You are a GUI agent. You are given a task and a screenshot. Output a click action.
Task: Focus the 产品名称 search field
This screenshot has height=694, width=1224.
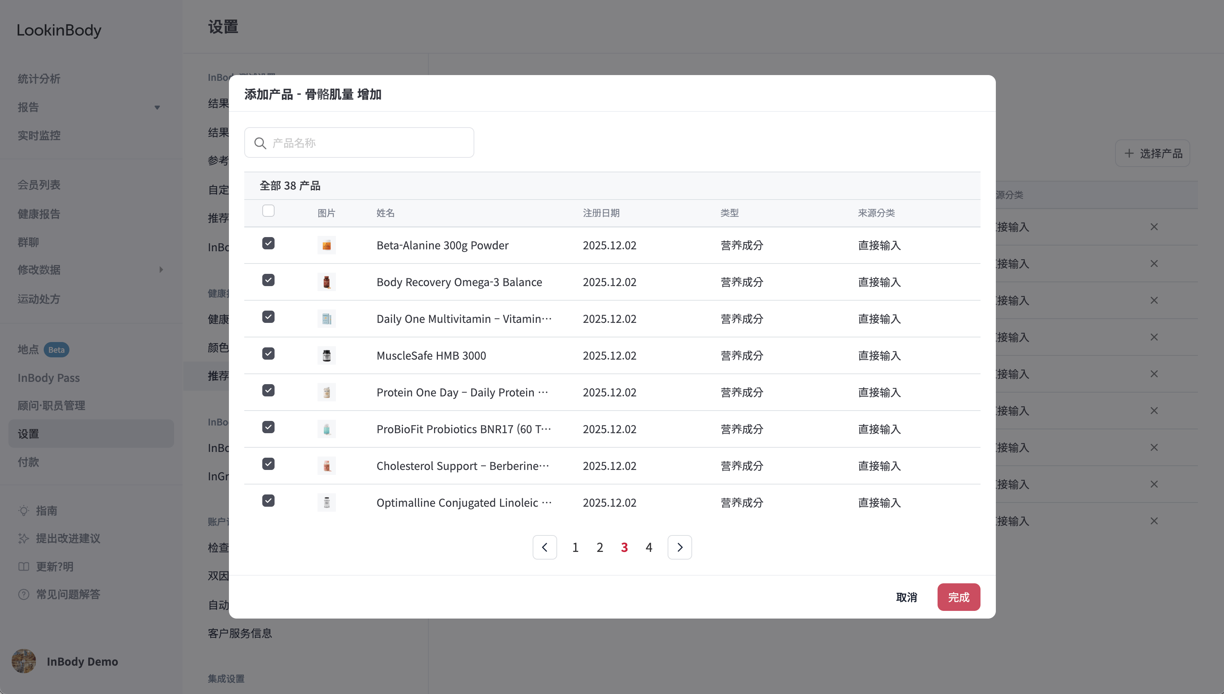(359, 142)
